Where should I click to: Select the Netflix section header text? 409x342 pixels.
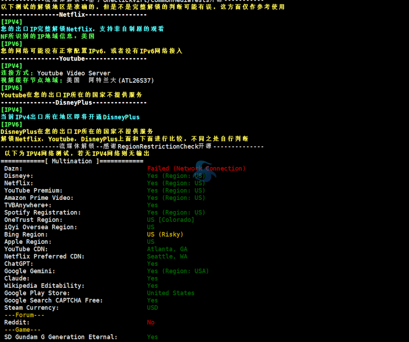72,15
